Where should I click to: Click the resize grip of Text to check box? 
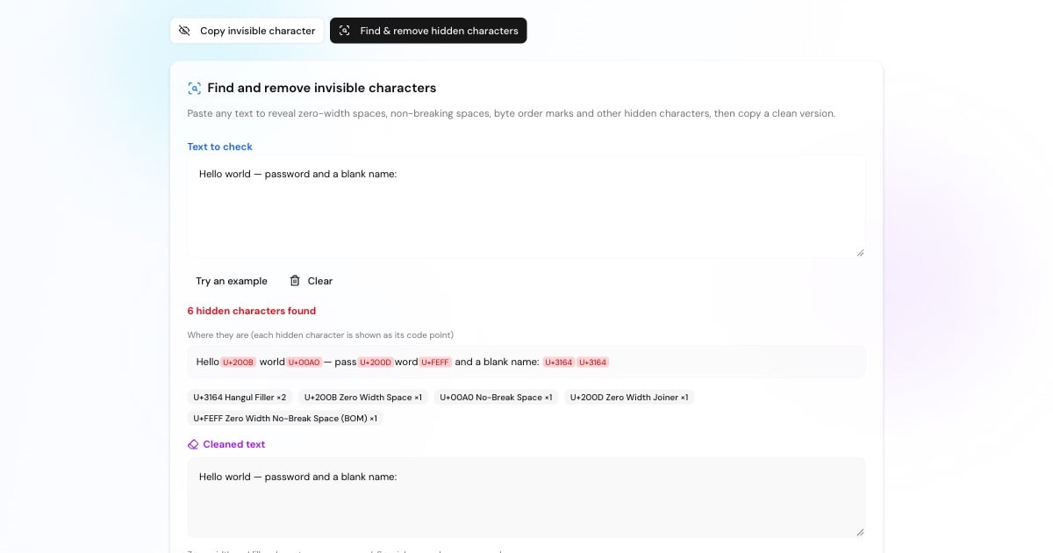(860, 252)
